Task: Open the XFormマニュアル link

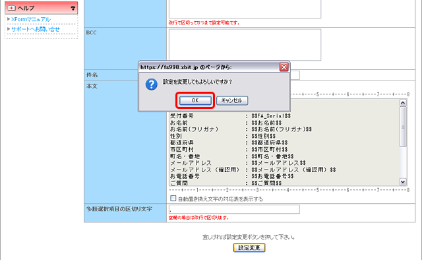Action: coord(31,19)
